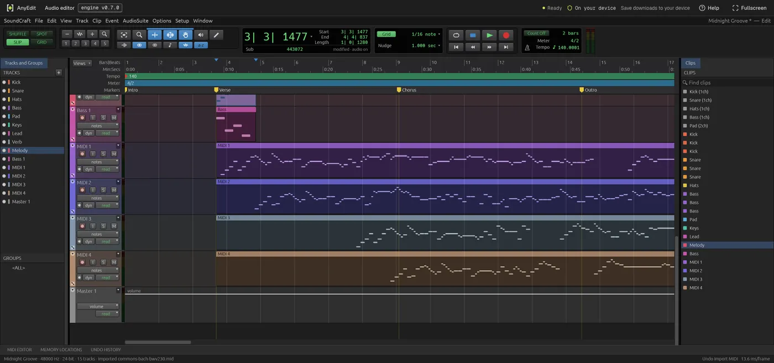The height and width of the screenshot is (363, 774).
Task: Open Bass 1 automation mode read dropdown
Action: pyautogui.click(x=107, y=133)
